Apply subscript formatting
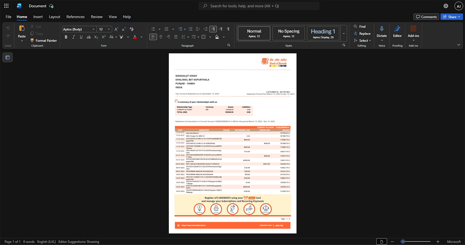This screenshot has width=465, height=245. [x=96, y=37]
